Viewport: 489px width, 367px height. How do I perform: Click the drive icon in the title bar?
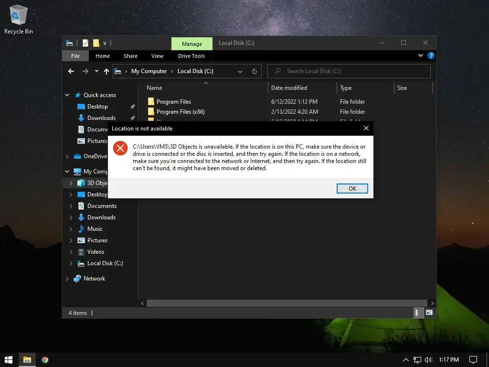[x=70, y=43]
